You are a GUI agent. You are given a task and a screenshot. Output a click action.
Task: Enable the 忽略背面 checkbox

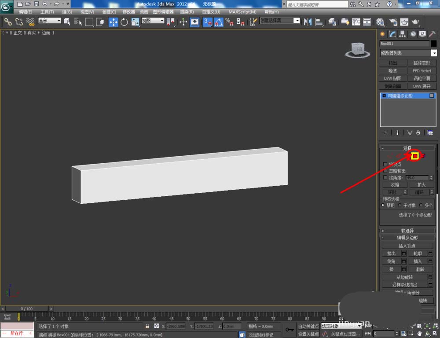[385, 171]
